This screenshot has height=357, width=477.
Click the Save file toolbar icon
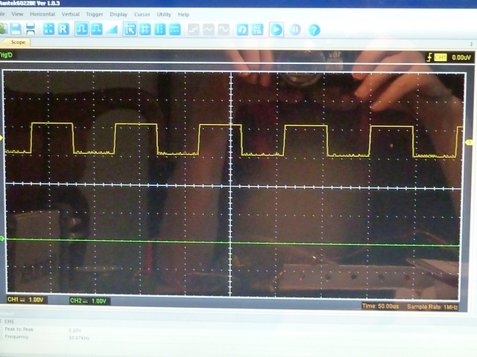point(16,29)
